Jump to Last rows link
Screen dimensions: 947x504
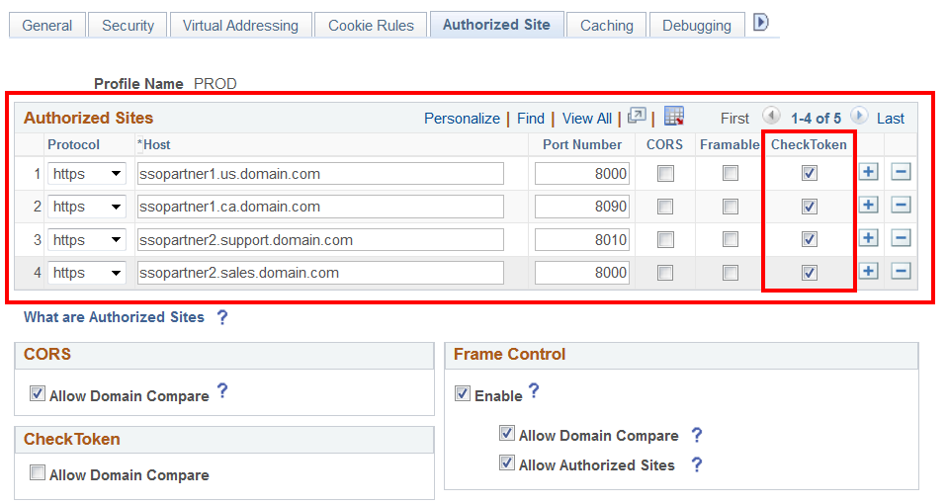point(891,119)
